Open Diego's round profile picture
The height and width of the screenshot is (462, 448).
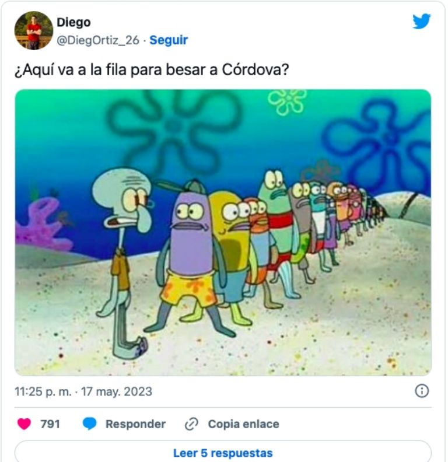click(34, 30)
